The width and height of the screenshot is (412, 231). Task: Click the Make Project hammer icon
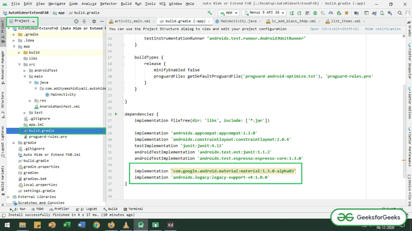coord(210,13)
